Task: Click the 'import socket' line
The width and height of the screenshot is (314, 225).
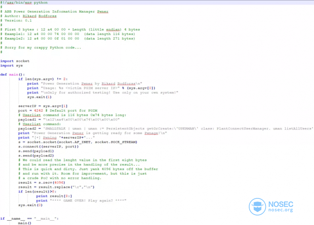Action: tap(15, 61)
